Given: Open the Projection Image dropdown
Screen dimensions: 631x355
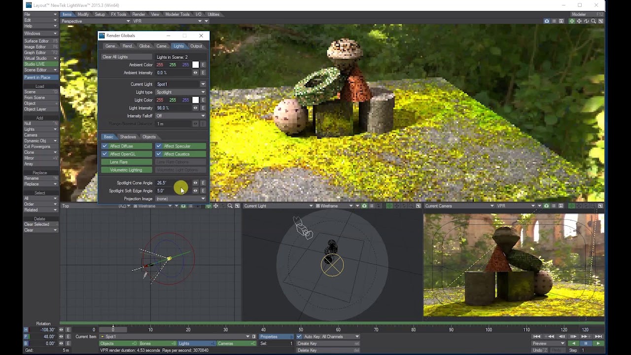Looking at the screenshot, I should click(x=180, y=199).
